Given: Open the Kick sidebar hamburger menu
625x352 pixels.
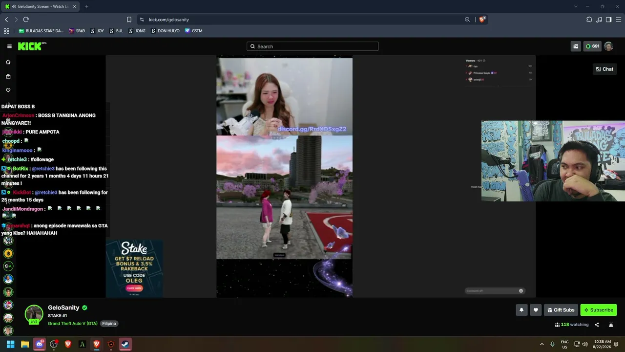Looking at the screenshot, I should pos(9,46).
